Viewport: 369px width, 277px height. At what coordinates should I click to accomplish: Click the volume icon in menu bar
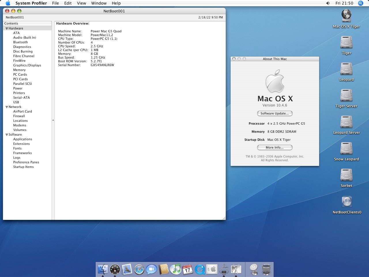pos(328,3)
